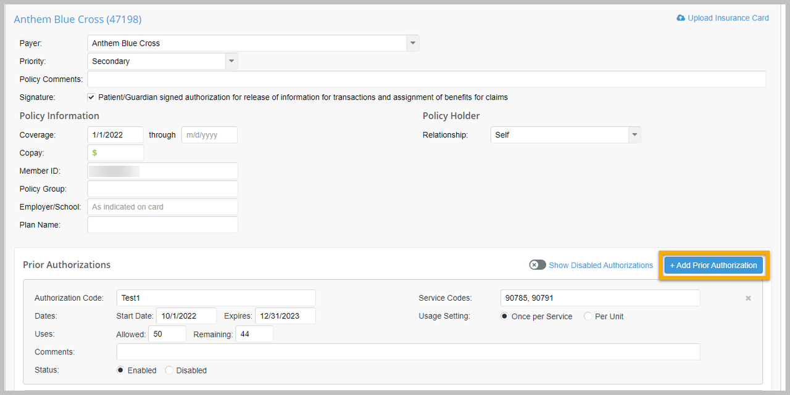This screenshot has width=790, height=395.
Task: Remove Test1 authorization with the x icon
Action: [748, 298]
